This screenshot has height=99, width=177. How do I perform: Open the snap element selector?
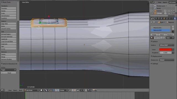click(x=90, y=90)
